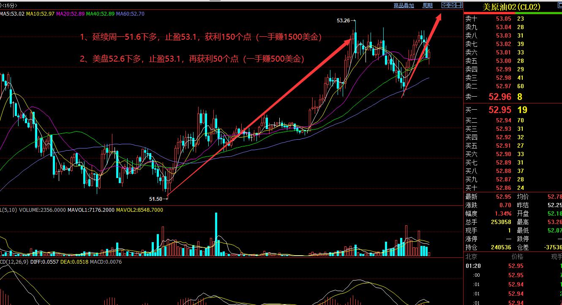
Task: Select the 01:20 tick row
Action: tap(513, 266)
